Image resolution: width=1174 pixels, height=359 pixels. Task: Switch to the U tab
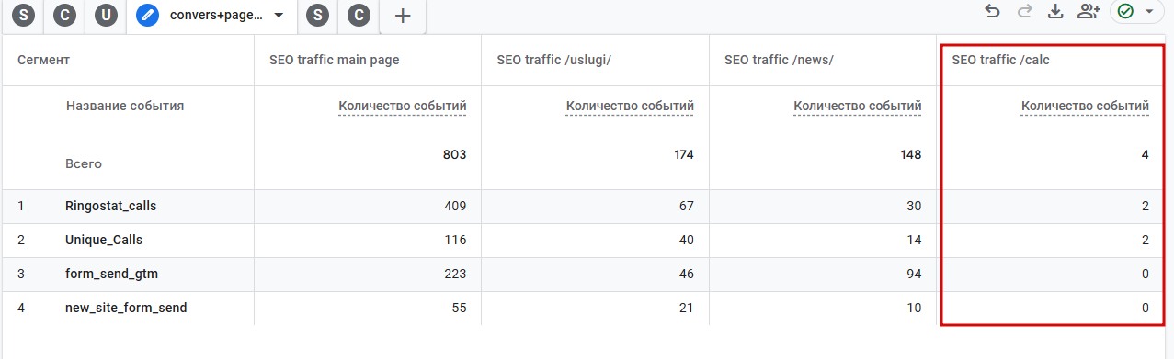point(107,15)
